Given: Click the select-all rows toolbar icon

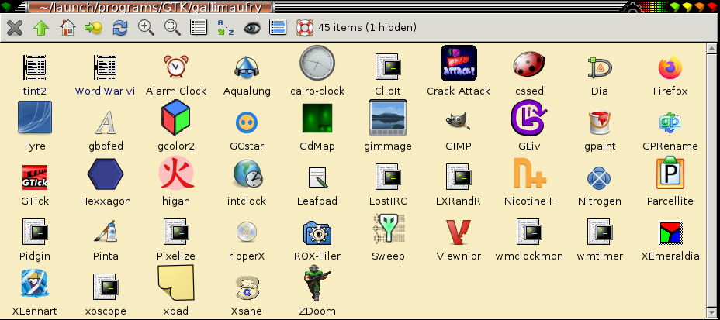Looking at the screenshot, I should tap(278, 28).
